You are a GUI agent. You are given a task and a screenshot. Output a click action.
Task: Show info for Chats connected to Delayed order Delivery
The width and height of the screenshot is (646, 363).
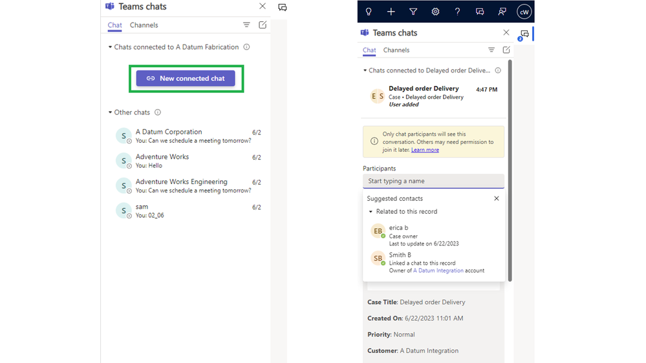pyautogui.click(x=498, y=70)
